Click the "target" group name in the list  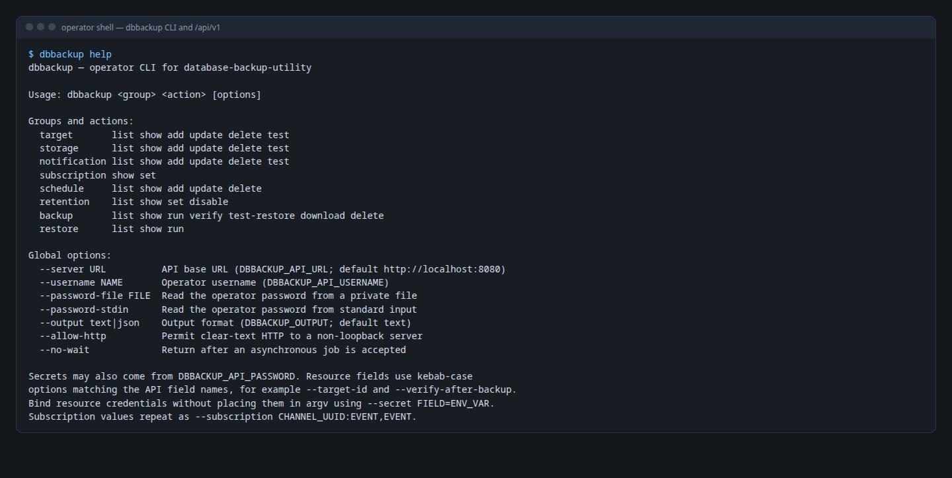pyautogui.click(x=56, y=135)
